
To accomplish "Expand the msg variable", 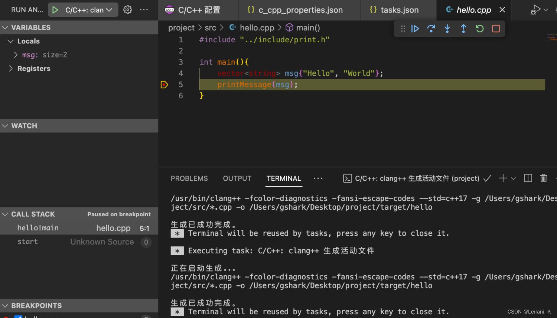I will click(x=79, y=55).
